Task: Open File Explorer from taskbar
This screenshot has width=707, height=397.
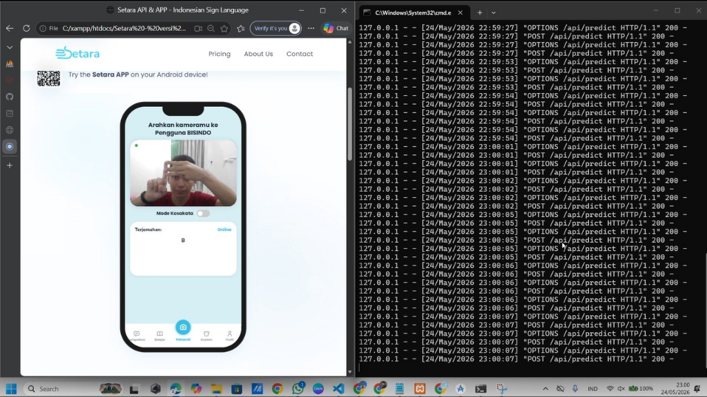Action: (x=216, y=389)
